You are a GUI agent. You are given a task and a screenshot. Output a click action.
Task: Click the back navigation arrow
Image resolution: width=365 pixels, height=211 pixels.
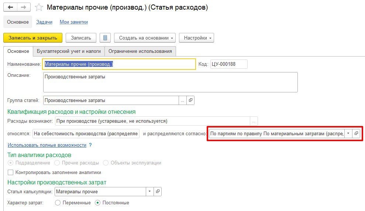[x=10, y=7]
